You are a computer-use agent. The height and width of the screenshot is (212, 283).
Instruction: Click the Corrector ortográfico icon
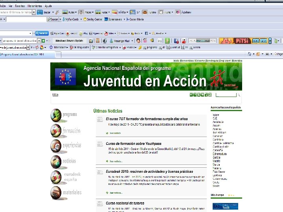93,48
